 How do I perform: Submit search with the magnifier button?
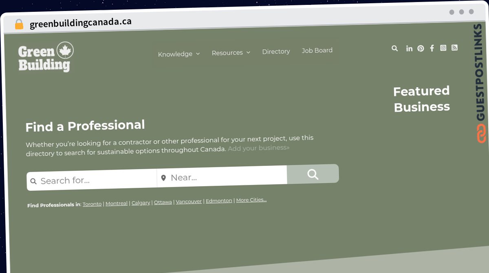click(x=313, y=174)
